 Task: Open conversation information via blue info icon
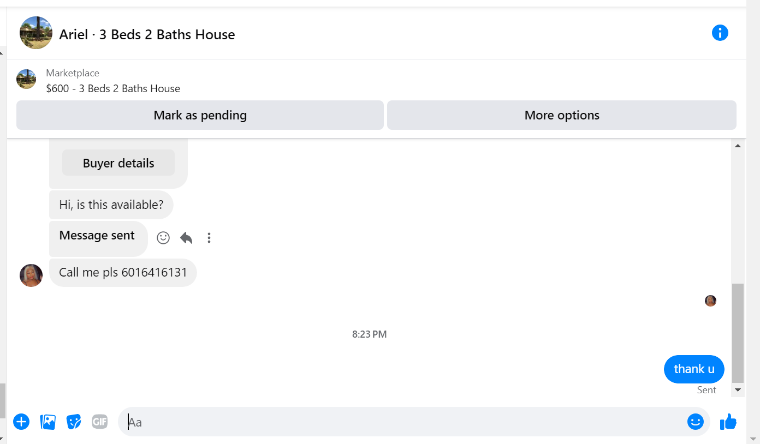720,33
